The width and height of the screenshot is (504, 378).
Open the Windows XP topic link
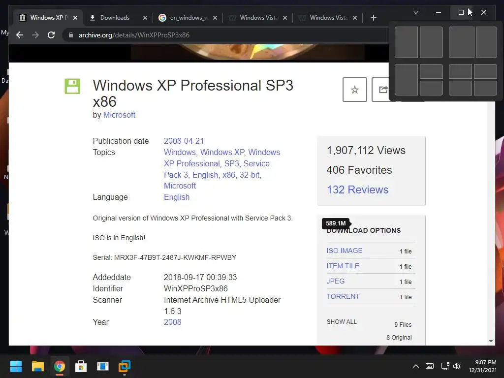coord(222,153)
